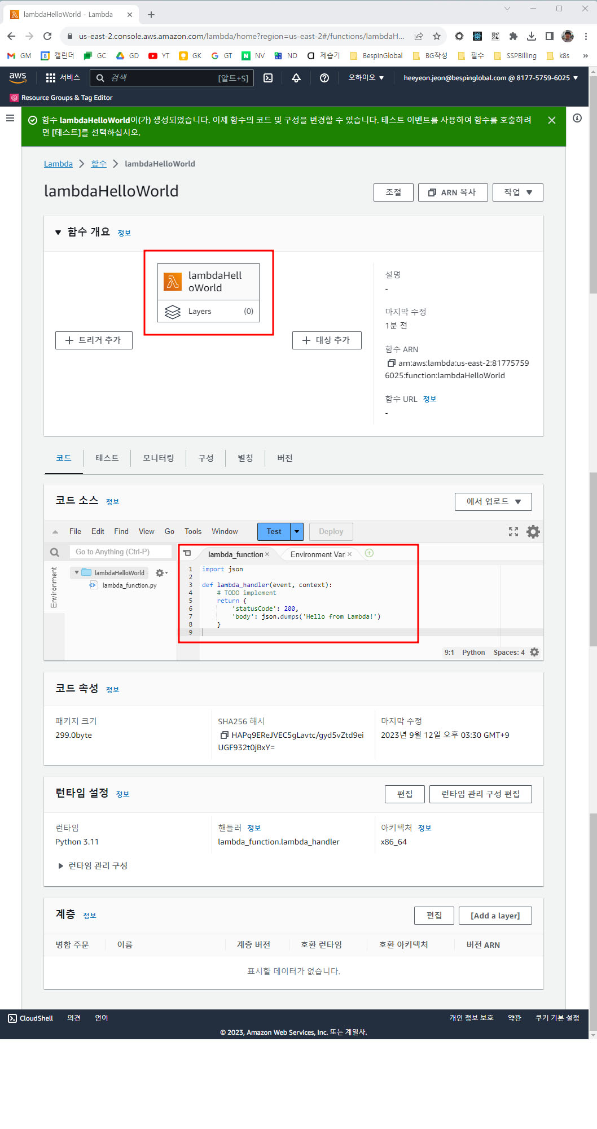Click the Deploy button

331,532
